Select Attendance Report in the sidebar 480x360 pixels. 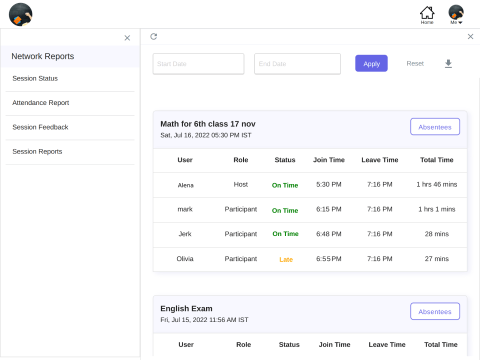(x=40, y=103)
